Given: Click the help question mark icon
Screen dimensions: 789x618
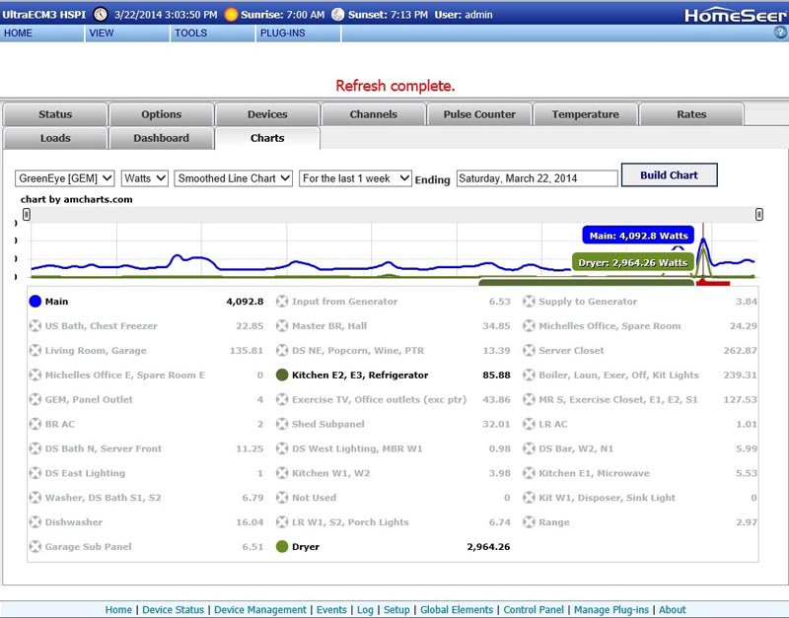Looking at the screenshot, I should click(x=780, y=33).
